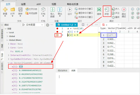Click the 步入 step into button
This screenshot has width=140, height=95.
115,9
